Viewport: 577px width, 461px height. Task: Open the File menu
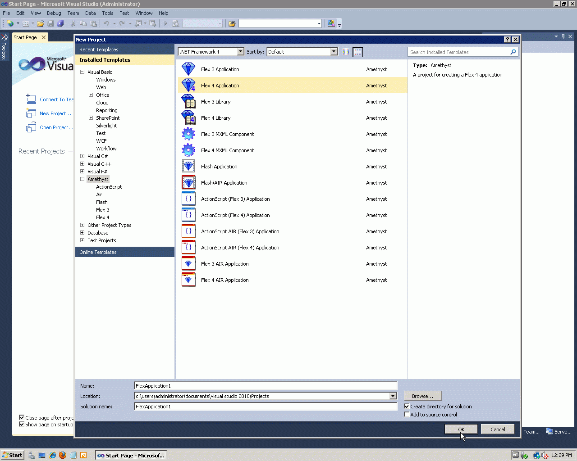coord(6,13)
